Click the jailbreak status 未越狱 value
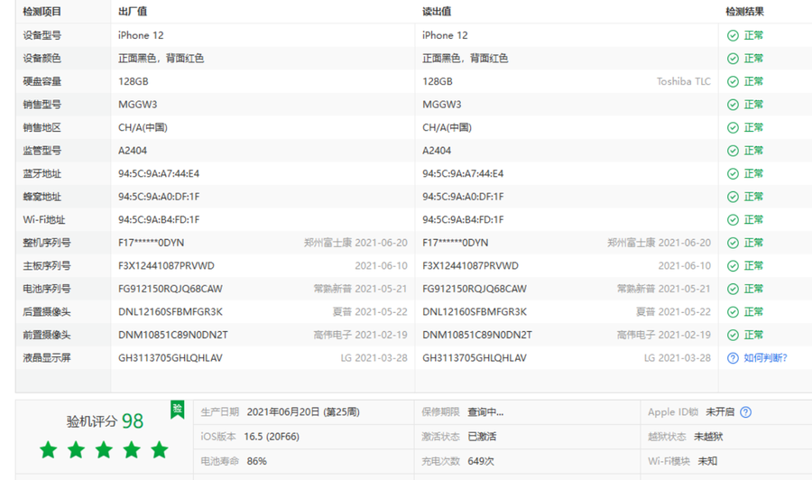Screen dimensions: 812x480 (x=708, y=437)
